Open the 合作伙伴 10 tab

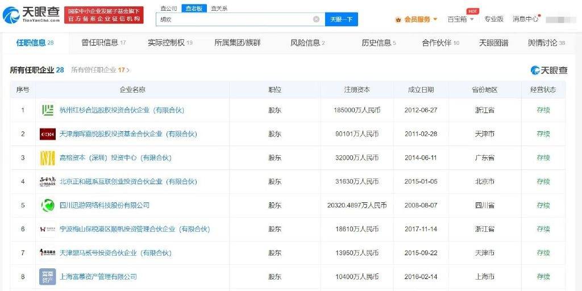pyautogui.click(x=440, y=43)
